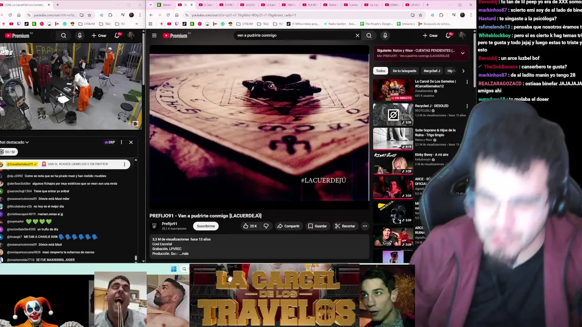Image resolution: width=582 pixels, height=327 pixels.
Task: Open options menu for La Carcel De Los Gemelos suggestion
Action: click(x=467, y=82)
